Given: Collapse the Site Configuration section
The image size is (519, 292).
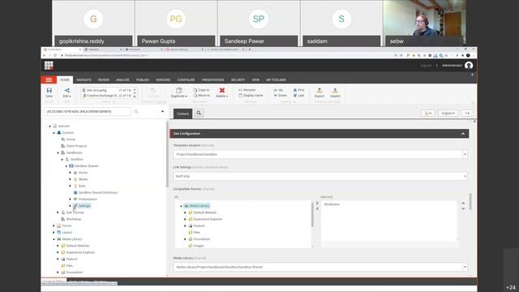Looking at the screenshot, I should point(463,134).
